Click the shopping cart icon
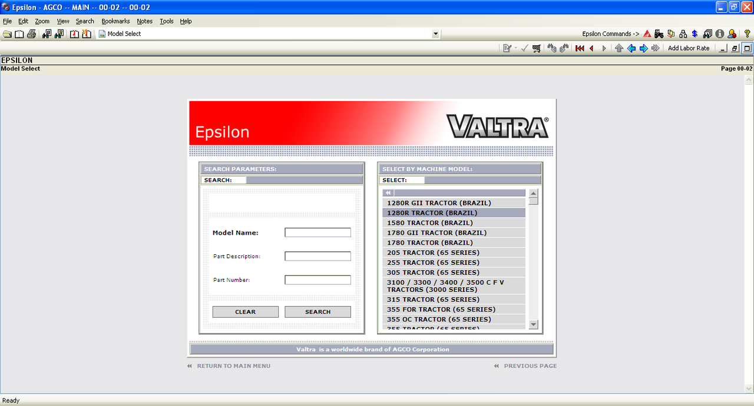Image resolution: width=754 pixels, height=406 pixels. click(537, 48)
